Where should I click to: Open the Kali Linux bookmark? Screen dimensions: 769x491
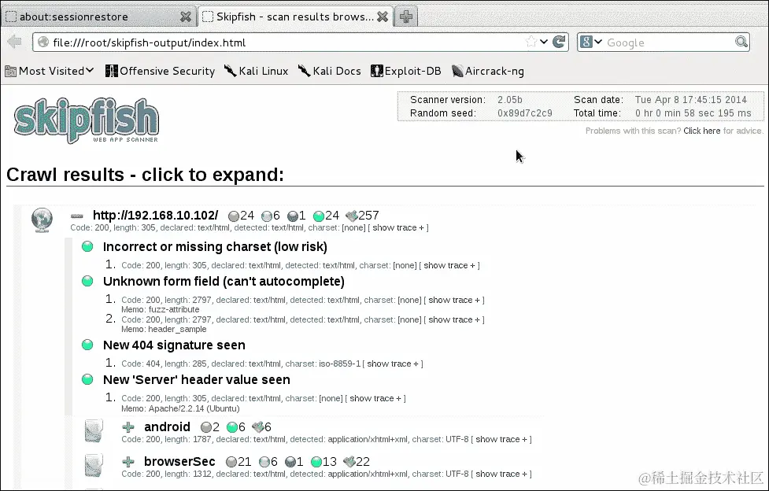256,71
